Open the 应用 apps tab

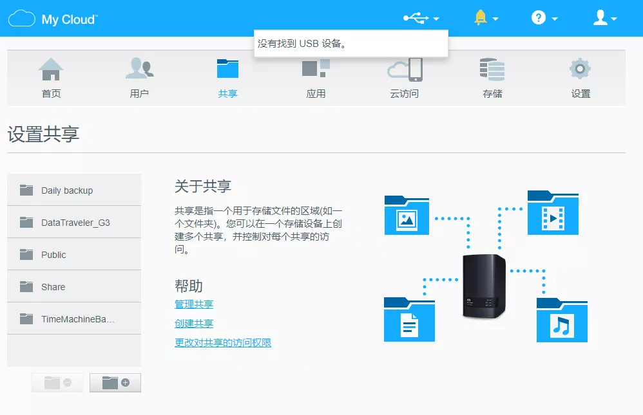tap(316, 78)
